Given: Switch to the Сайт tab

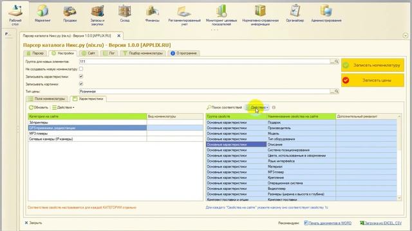Looking at the screenshot, I should (89, 53).
